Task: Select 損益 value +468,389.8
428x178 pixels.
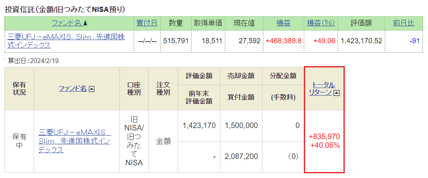Action: (283, 41)
